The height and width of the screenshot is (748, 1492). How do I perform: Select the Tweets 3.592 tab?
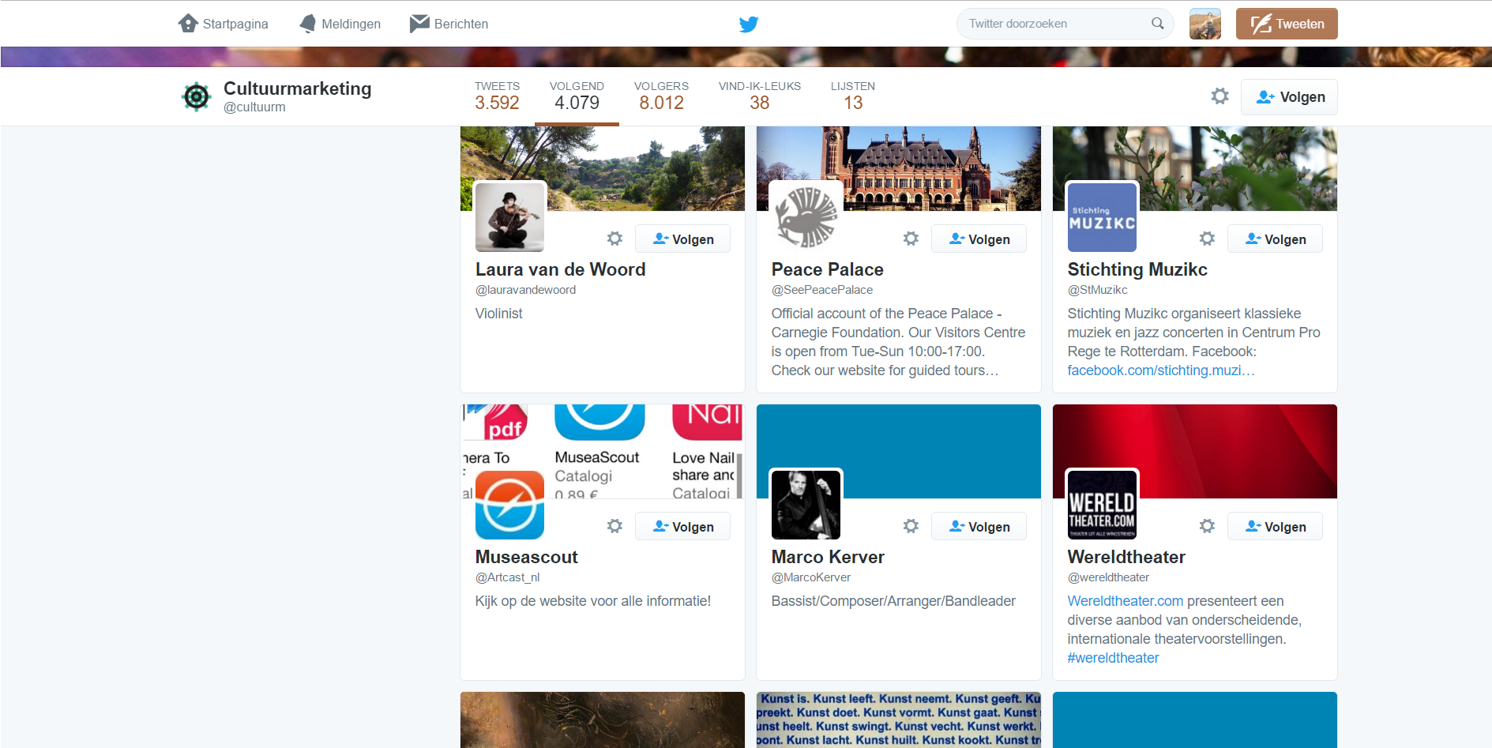(x=497, y=96)
